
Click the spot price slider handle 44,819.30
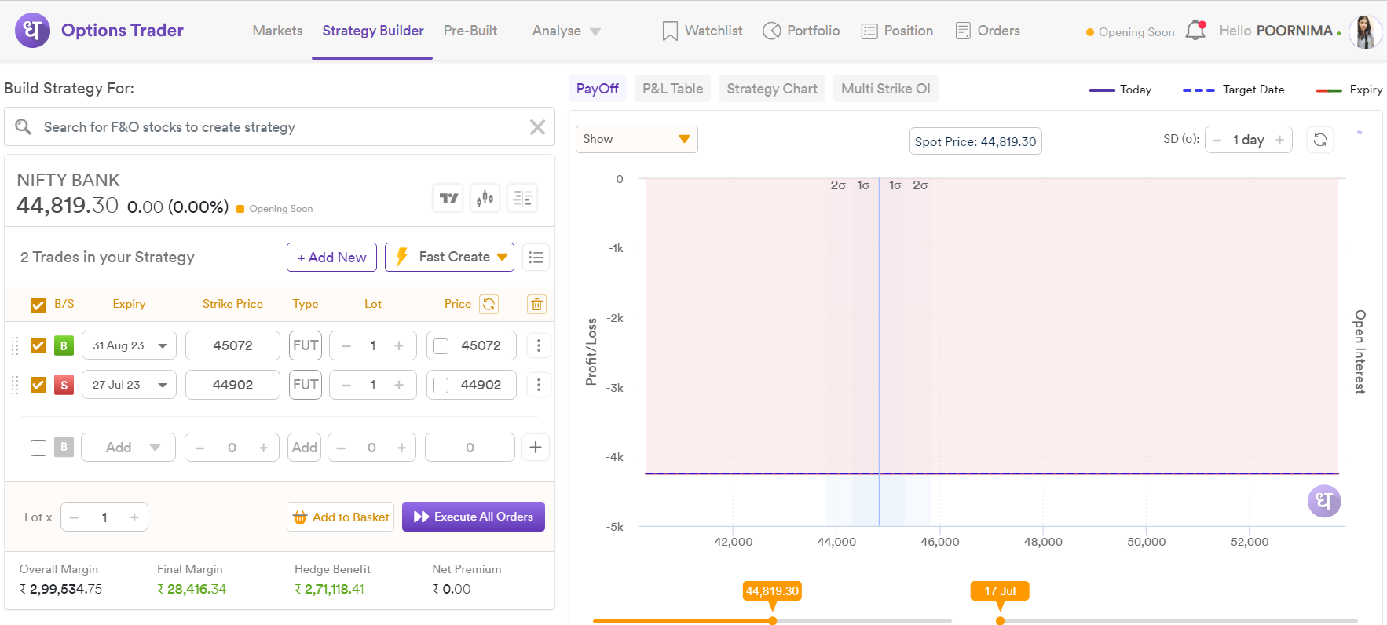click(772, 620)
